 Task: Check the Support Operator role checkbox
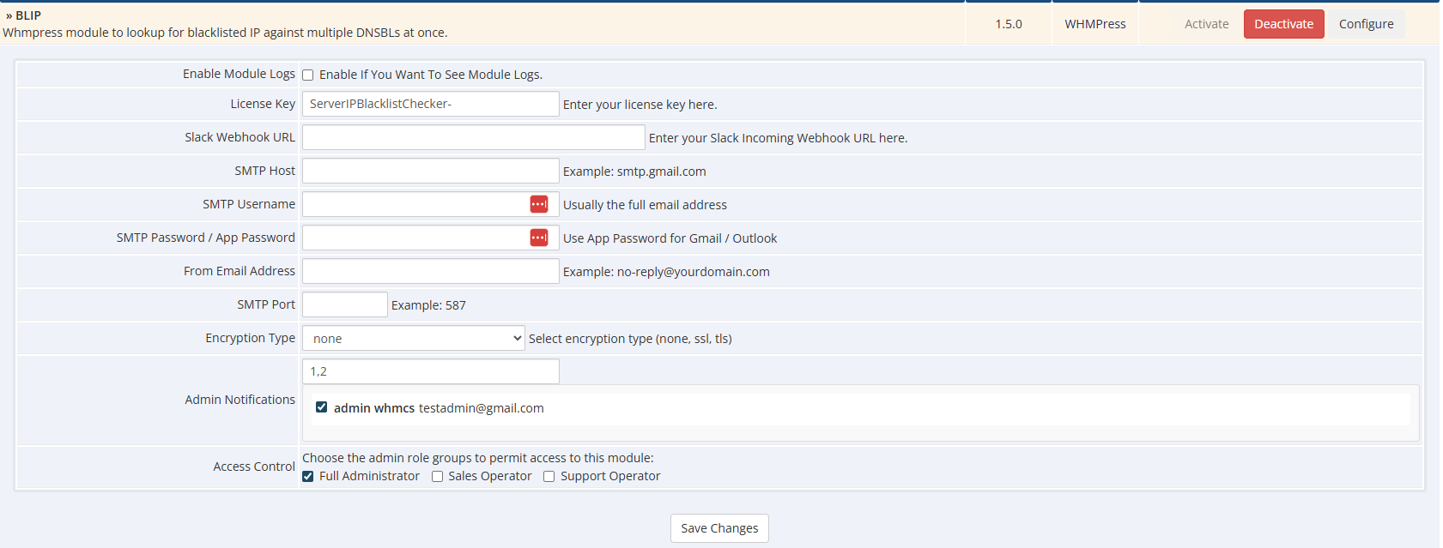(x=549, y=477)
